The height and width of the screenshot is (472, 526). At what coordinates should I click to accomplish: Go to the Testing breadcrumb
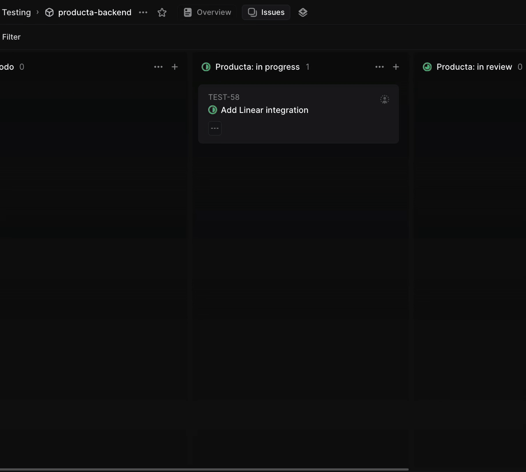click(16, 12)
